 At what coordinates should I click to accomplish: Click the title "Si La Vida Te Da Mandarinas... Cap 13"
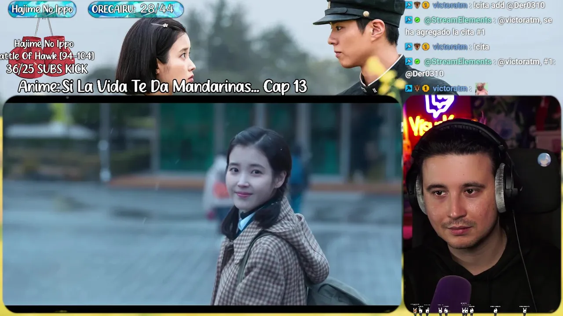(184, 87)
